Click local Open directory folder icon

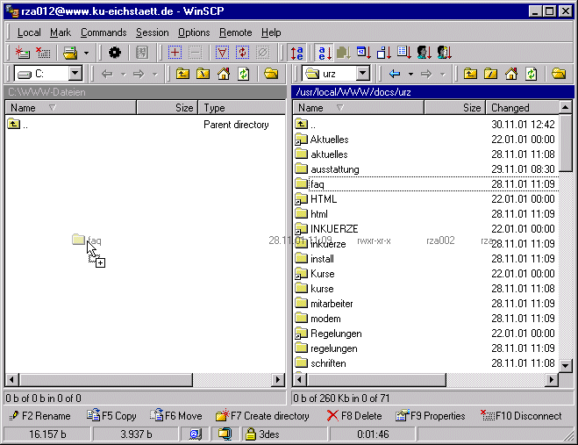(271, 74)
